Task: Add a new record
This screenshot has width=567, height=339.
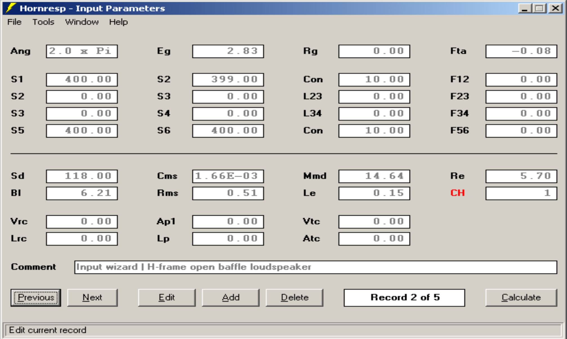Action: click(231, 297)
